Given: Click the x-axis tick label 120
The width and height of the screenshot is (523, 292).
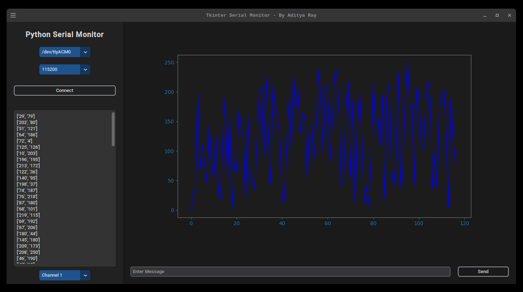Looking at the screenshot, I should click(464, 224).
